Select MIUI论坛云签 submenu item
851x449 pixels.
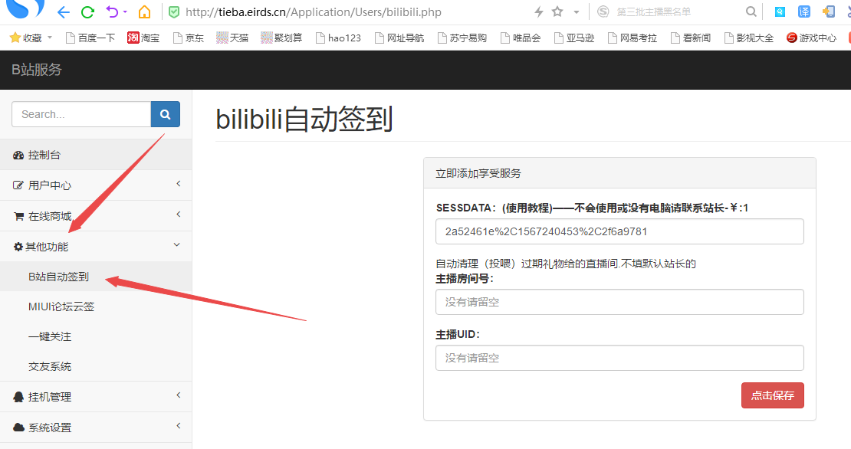click(x=96, y=306)
